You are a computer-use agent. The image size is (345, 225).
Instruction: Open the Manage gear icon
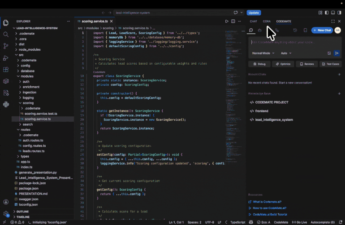point(6,213)
